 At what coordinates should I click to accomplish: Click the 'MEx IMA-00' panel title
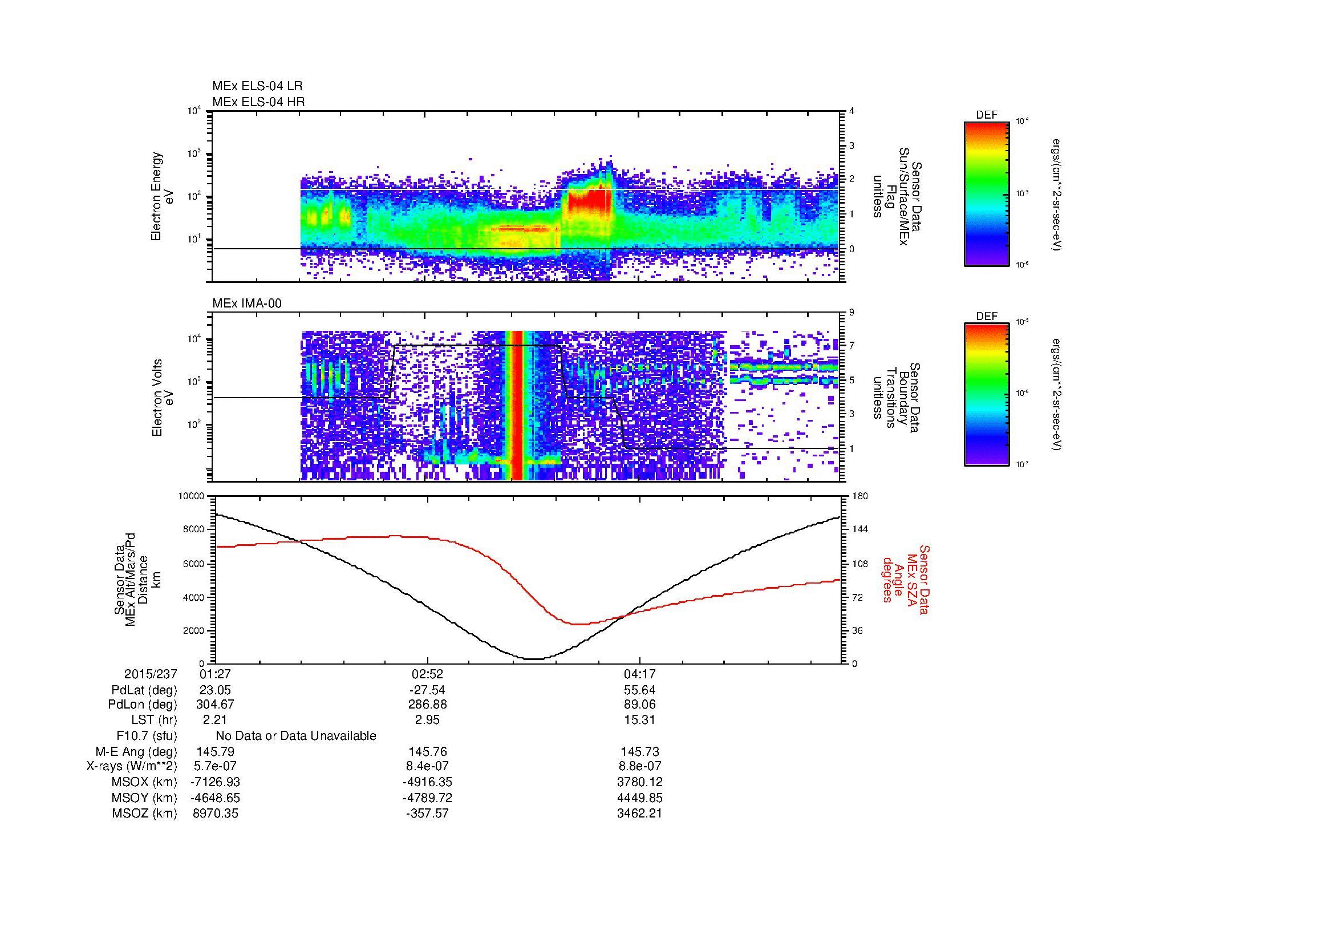[x=247, y=303]
